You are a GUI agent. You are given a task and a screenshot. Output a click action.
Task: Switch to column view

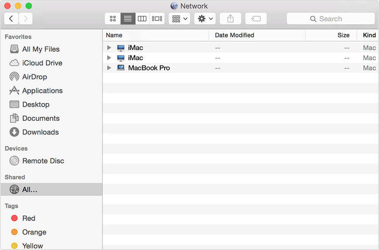point(142,19)
